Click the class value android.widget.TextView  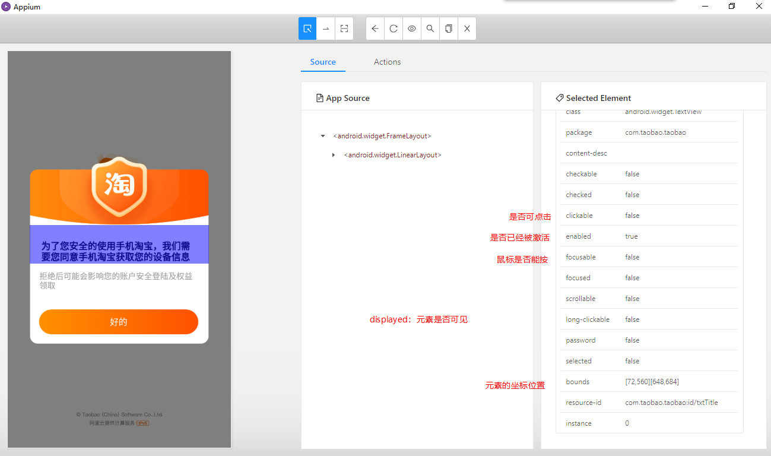[663, 112]
